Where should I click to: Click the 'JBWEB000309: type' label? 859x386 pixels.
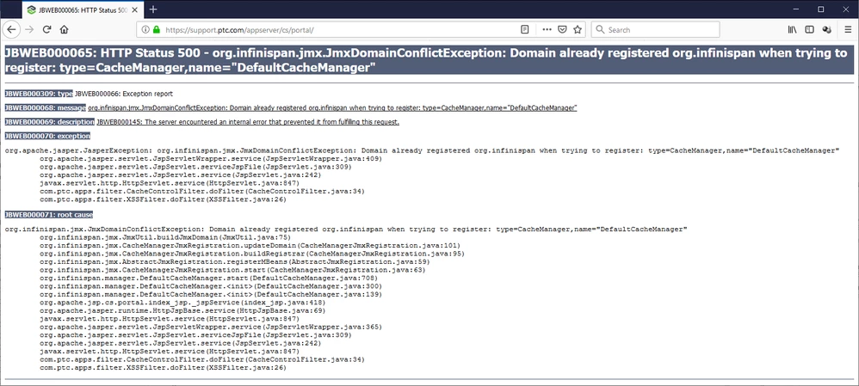(39, 94)
